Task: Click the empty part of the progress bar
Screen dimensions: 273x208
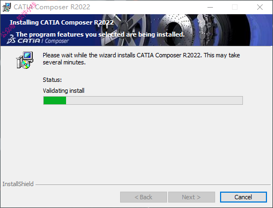Action: 155,100
